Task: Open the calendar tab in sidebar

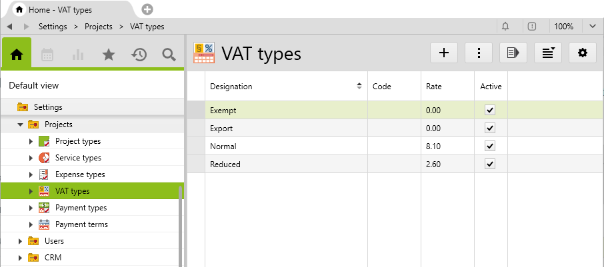Action: tap(47, 55)
